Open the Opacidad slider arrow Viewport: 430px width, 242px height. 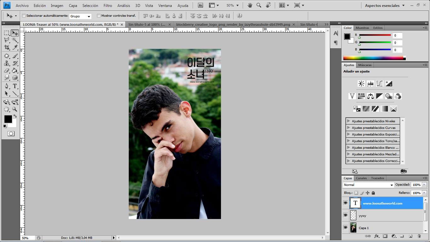point(424,185)
